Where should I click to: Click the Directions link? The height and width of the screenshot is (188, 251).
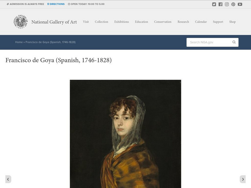pyautogui.click(x=56, y=4)
